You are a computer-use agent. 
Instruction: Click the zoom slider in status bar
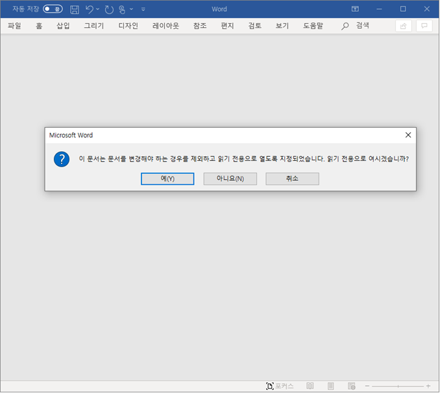click(398, 387)
